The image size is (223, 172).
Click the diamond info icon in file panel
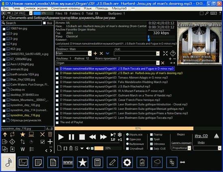click(12, 142)
